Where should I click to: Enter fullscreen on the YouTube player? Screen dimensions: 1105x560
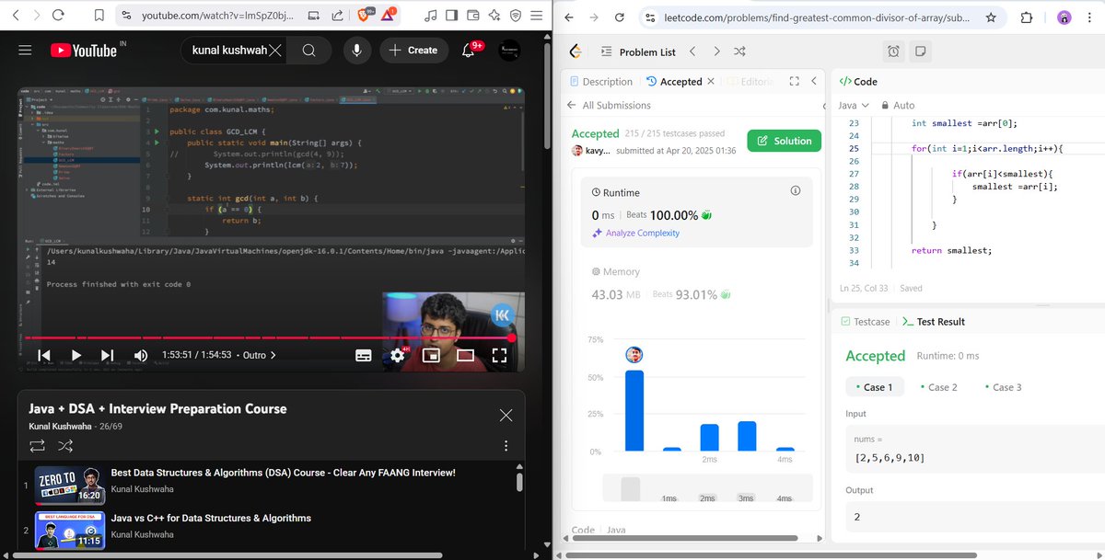click(x=499, y=355)
